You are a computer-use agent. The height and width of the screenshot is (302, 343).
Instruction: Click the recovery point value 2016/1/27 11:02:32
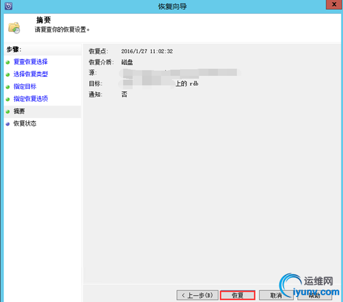147,51
